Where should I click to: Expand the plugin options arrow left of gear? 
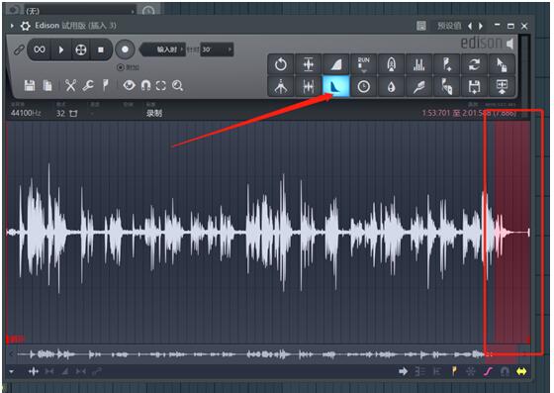(12, 26)
